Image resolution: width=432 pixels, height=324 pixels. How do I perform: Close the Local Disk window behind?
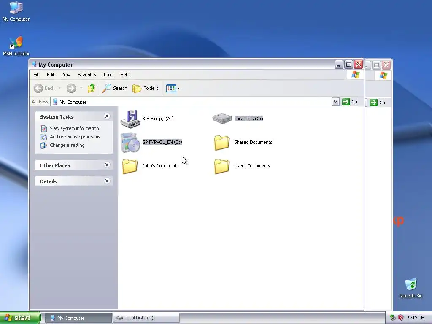click(x=386, y=65)
